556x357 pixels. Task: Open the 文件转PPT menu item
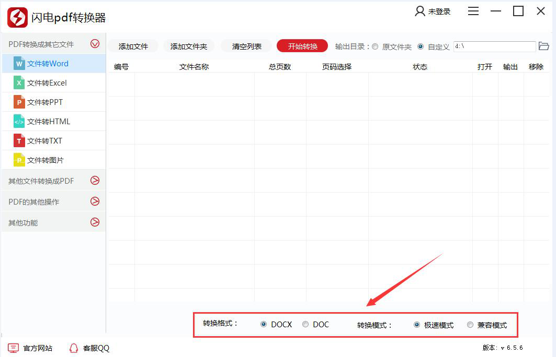(x=54, y=102)
